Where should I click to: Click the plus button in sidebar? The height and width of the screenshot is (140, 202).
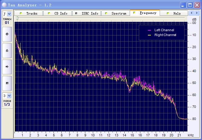(x=7, y=34)
